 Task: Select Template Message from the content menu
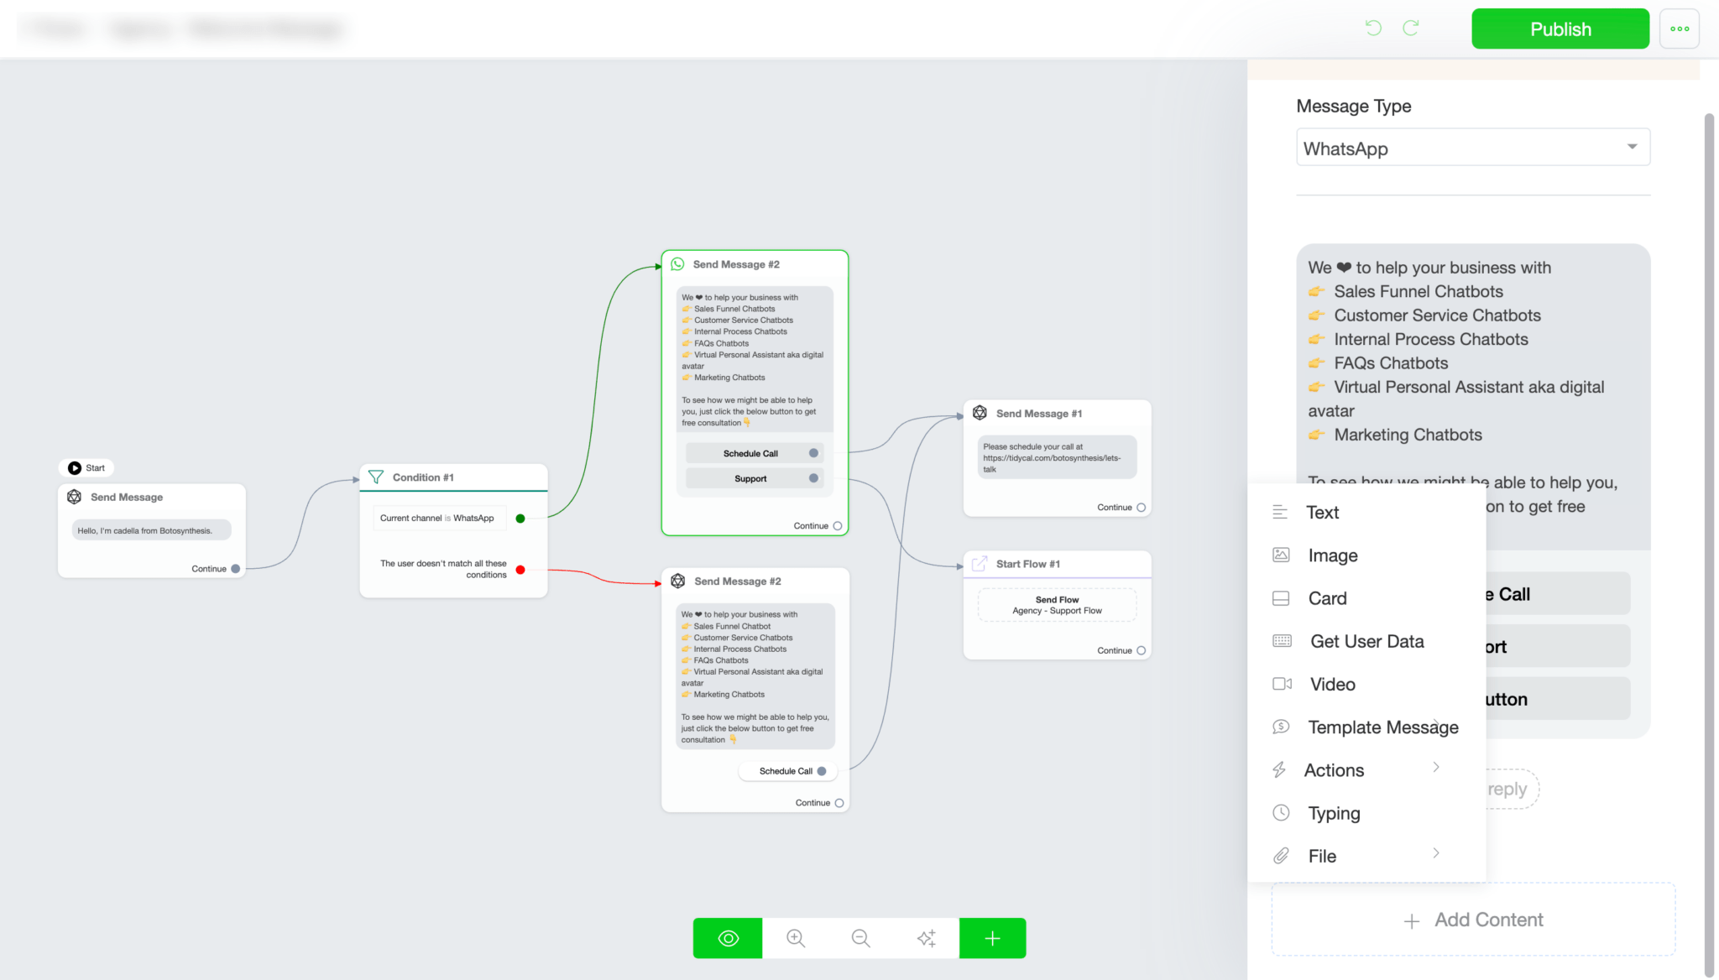tap(1382, 727)
